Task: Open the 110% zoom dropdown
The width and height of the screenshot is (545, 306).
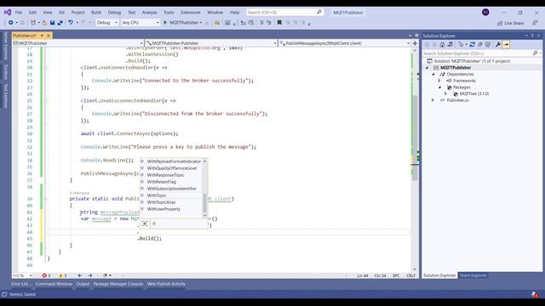Action: tap(31, 275)
